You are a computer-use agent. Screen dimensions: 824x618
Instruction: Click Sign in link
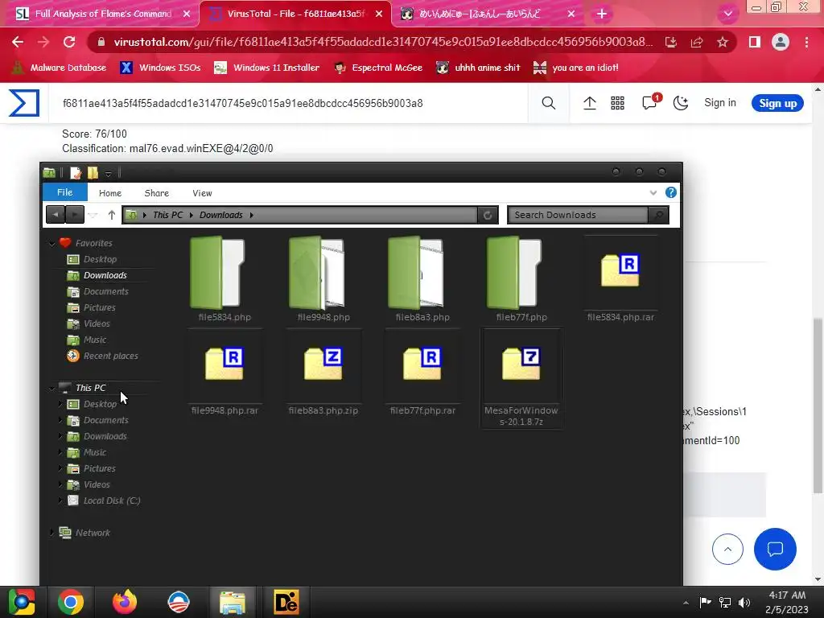click(720, 102)
